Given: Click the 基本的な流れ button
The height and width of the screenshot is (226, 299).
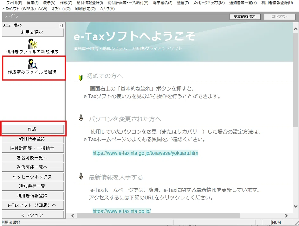Looking at the screenshot, I should (245, 17).
